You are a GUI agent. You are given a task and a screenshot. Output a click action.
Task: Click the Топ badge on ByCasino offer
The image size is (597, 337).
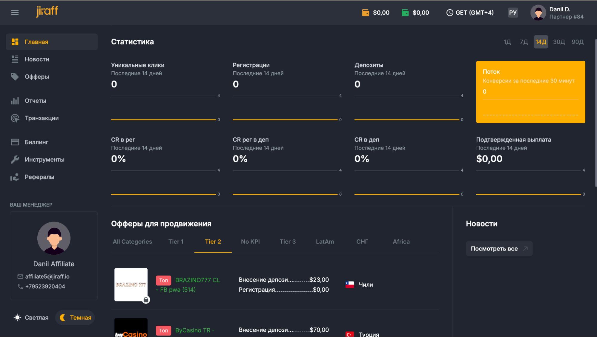point(163,330)
